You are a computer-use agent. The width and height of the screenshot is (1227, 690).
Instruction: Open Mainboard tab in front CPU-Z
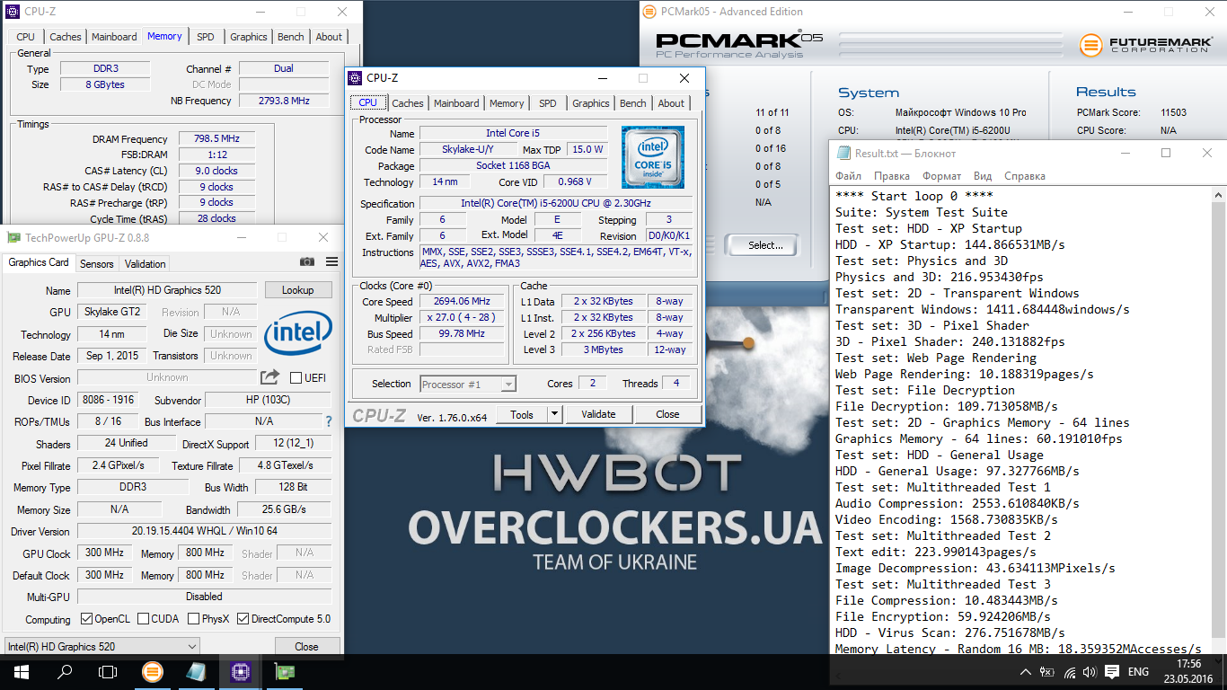(456, 103)
